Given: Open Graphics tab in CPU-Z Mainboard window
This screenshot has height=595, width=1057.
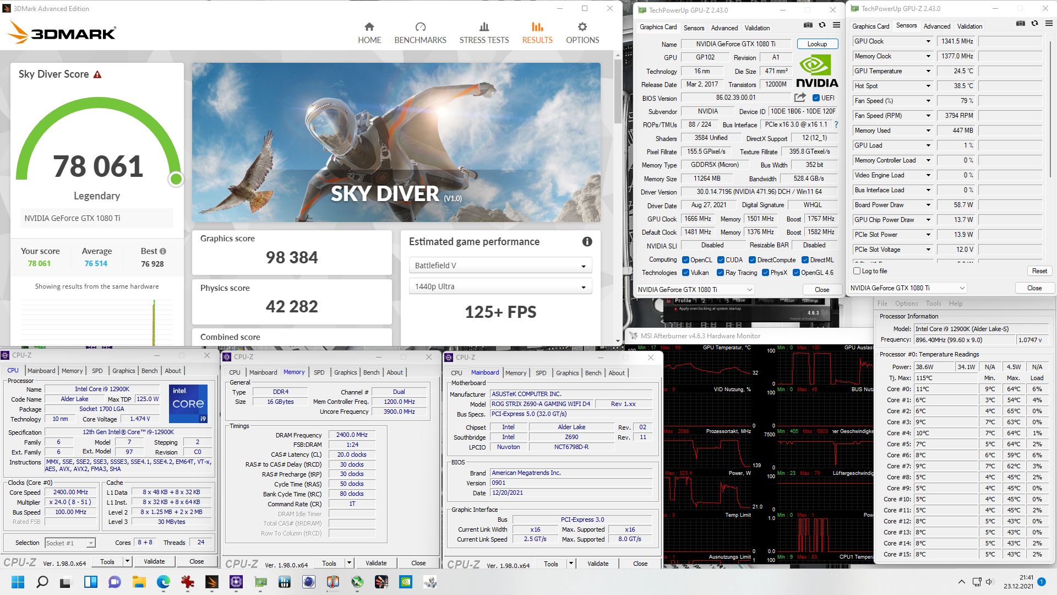Looking at the screenshot, I should pyautogui.click(x=567, y=373).
